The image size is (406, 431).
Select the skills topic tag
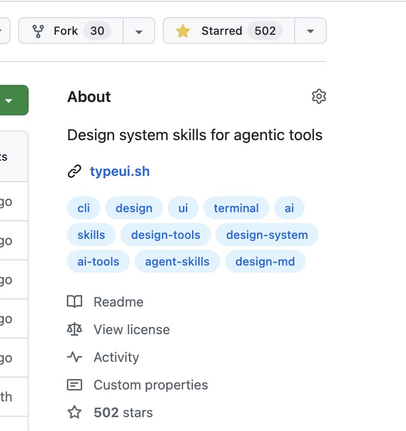pyautogui.click(x=91, y=235)
